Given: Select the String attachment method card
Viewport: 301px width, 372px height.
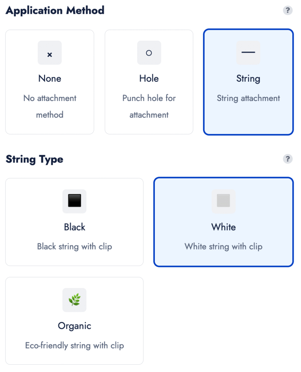Looking at the screenshot, I should [248, 82].
